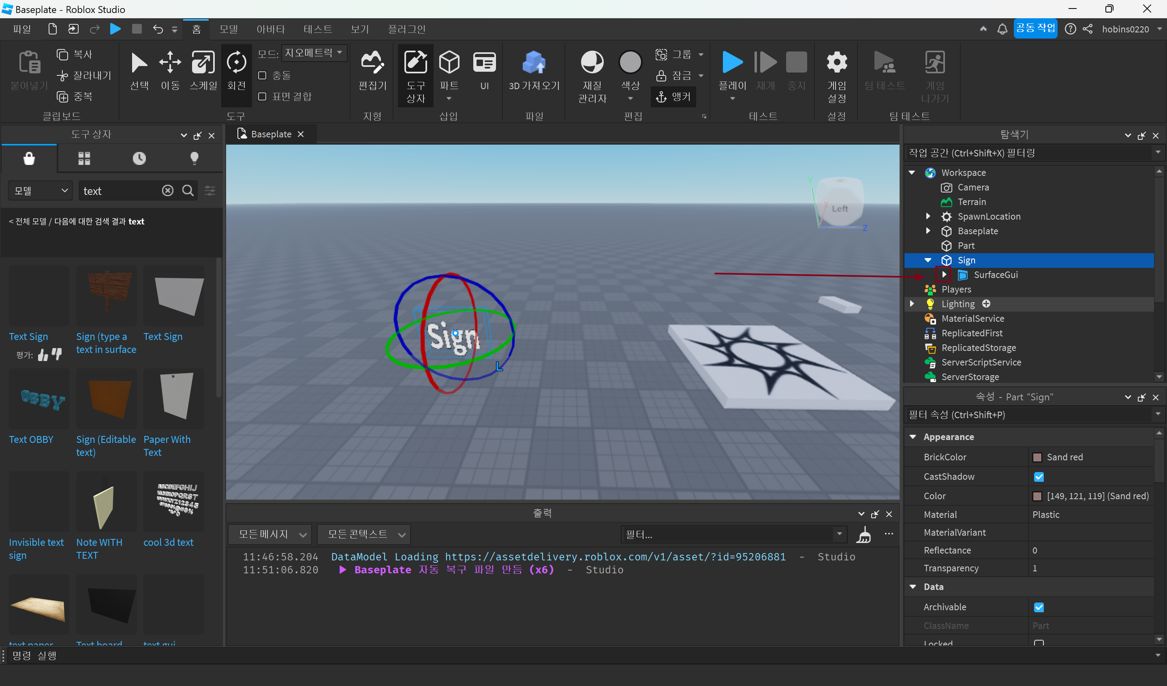Click 3D 가져오기 (Import 3D)

[x=534, y=71]
